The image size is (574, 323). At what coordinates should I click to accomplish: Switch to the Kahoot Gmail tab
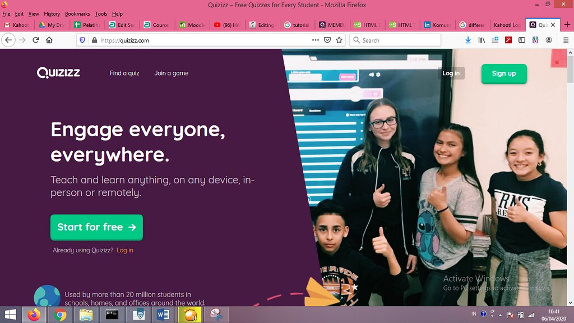pos(17,25)
